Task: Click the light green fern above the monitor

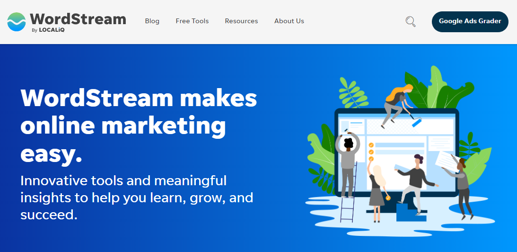Action: coord(353,92)
